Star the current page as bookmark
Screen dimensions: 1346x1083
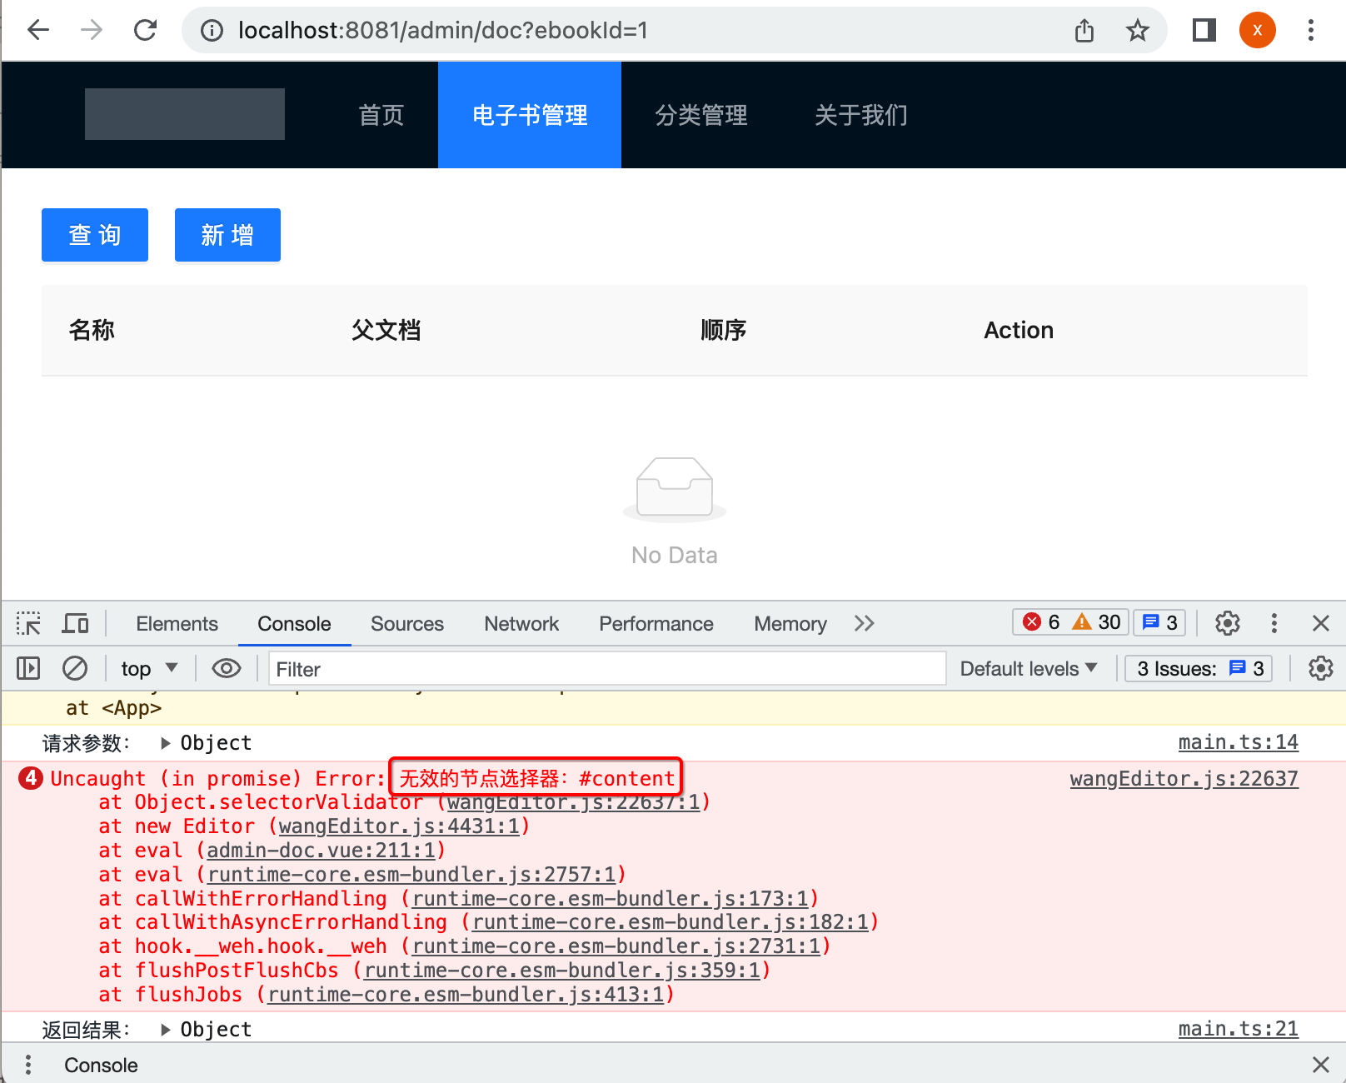(x=1137, y=30)
